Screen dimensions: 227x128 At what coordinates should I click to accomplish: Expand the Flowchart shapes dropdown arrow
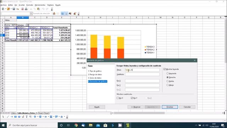point(54,117)
